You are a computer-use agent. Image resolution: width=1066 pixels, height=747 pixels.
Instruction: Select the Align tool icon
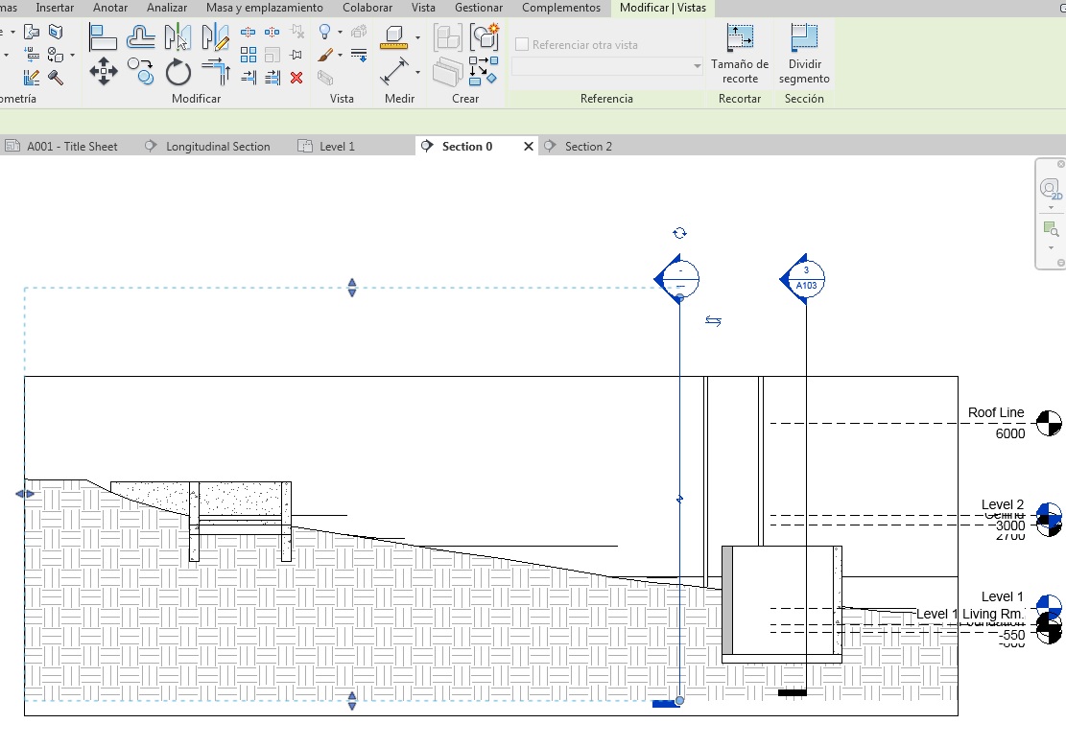point(103,37)
